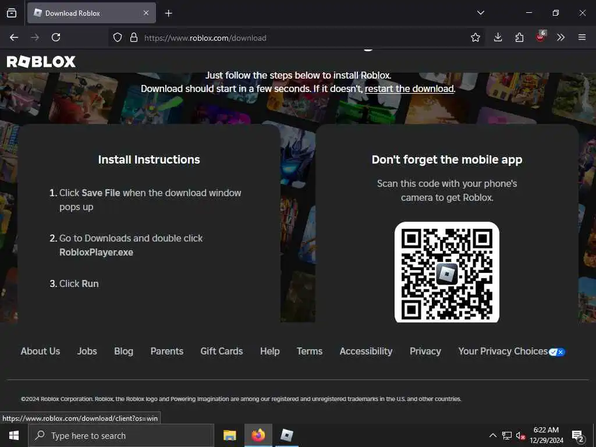Open File Explorer from taskbar
Screen dimensions: 596x447
tap(229, 435)
